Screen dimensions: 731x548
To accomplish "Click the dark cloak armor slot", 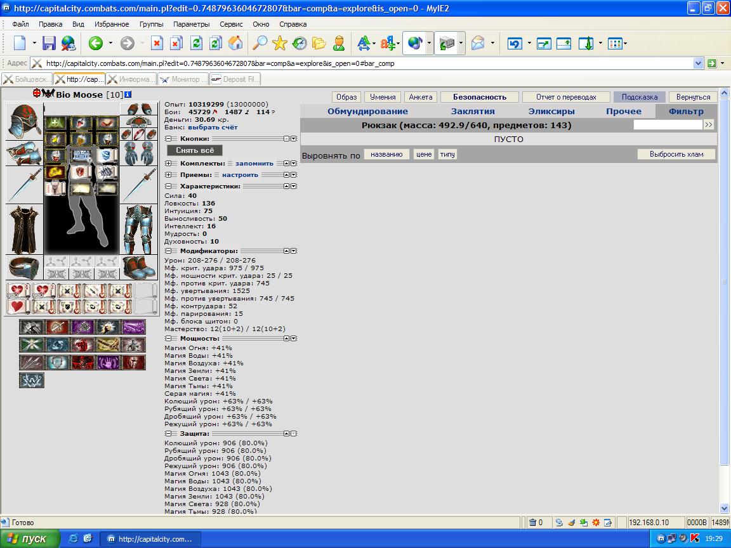I will [x=24, y=230].
